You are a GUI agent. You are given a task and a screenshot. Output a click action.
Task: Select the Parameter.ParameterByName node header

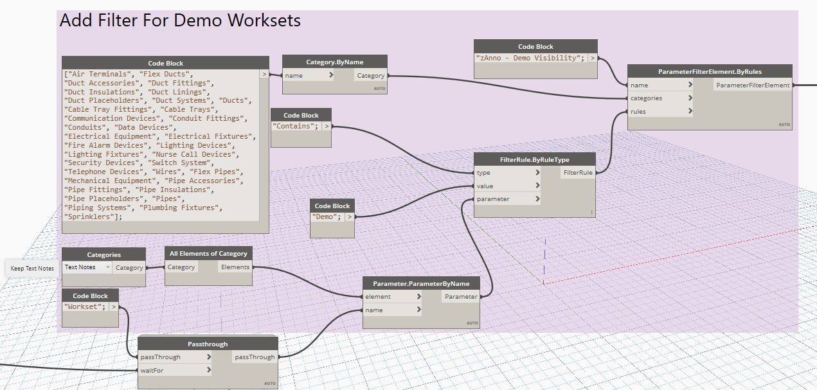coord(421,283)
